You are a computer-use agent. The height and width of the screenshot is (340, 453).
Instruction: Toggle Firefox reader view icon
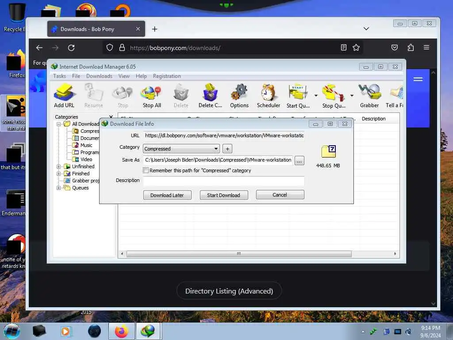click(343, 48)
